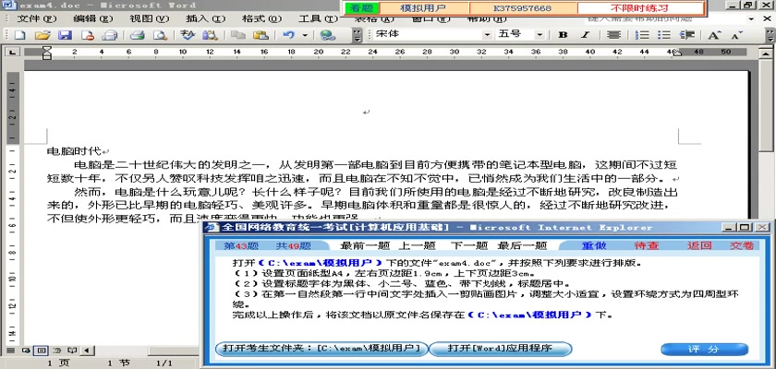Open the 编辑 menu
The height and width of the screenshot is (369, 776).
(x=93, y=18)
